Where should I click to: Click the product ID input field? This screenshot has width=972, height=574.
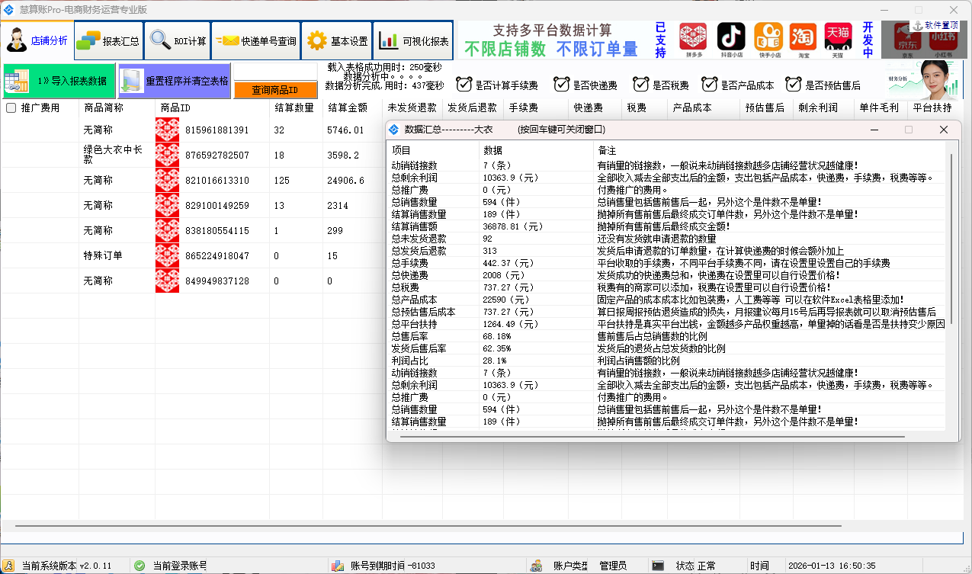(x=274, y=72)
